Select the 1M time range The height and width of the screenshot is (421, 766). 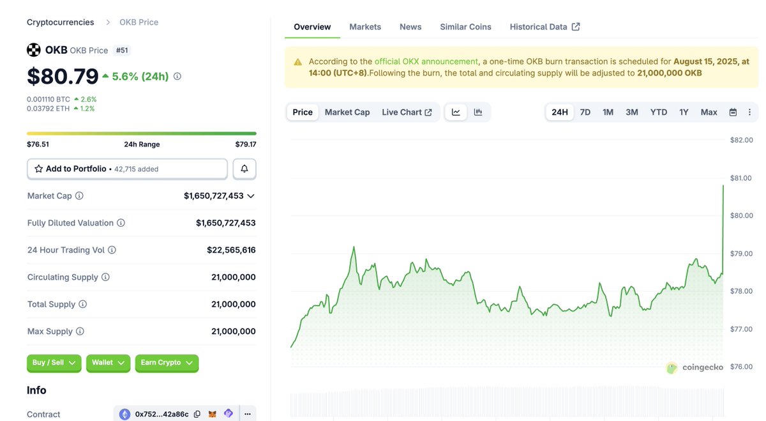coord(608,112)
